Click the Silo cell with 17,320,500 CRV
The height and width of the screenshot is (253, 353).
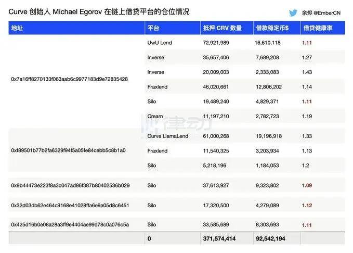152,206
